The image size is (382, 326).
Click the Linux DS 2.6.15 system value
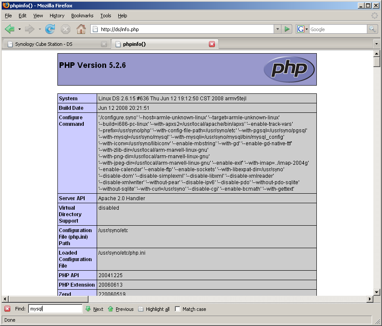[x=172, y=98]
